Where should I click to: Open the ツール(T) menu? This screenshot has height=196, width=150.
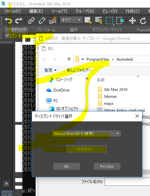59,11
